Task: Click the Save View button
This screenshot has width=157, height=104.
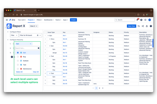Action: pyautogui.click(x=131, y=26)
